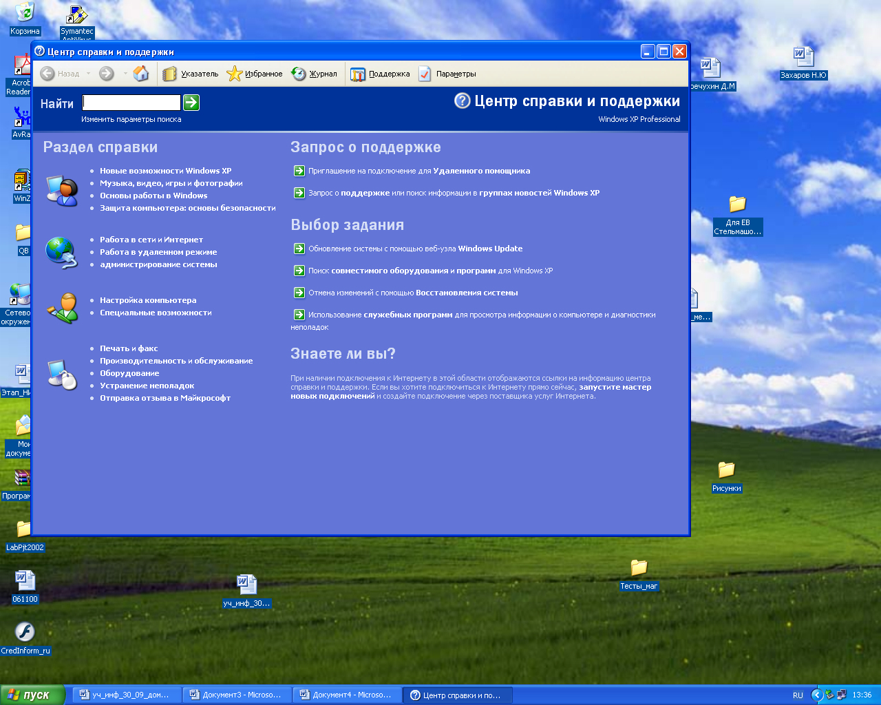Open Параметры options toolbar button
The height and width of the screenshot is (705, 881).
point(447,74)
